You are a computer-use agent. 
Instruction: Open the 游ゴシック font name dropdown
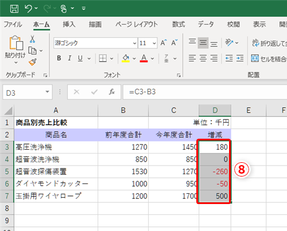[135, 44]
